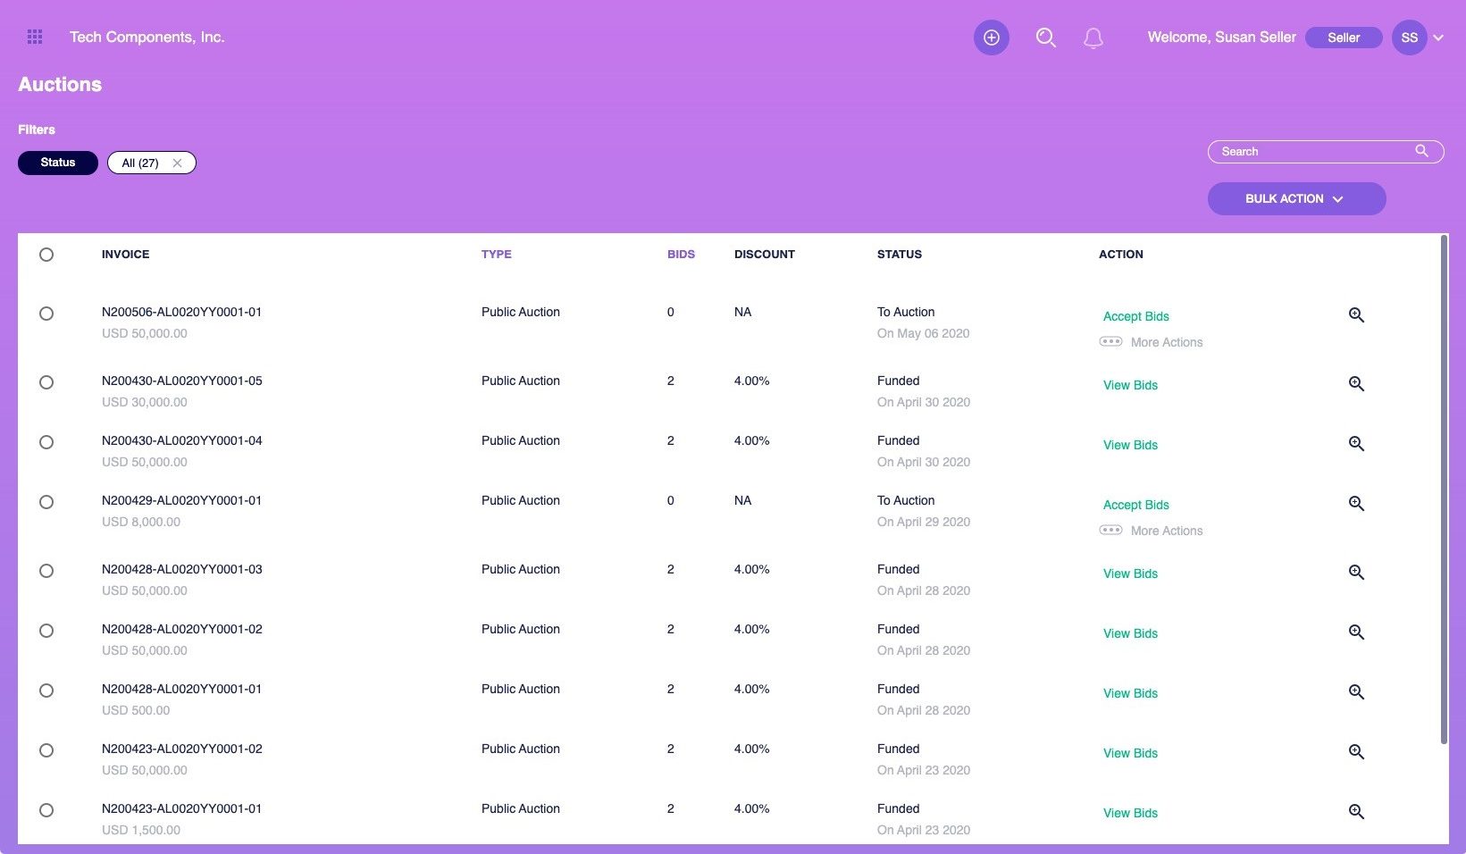Sort by the Type column header
The height and width of the screenshot is (854, 1466).
coord(496,255)
